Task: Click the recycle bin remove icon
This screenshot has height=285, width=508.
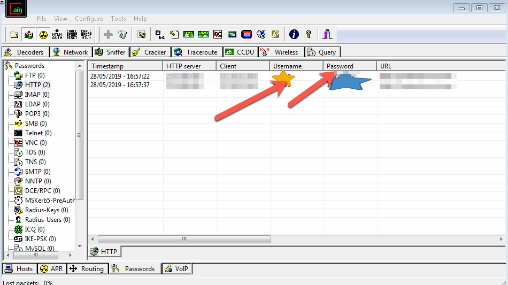Action: 123,35
